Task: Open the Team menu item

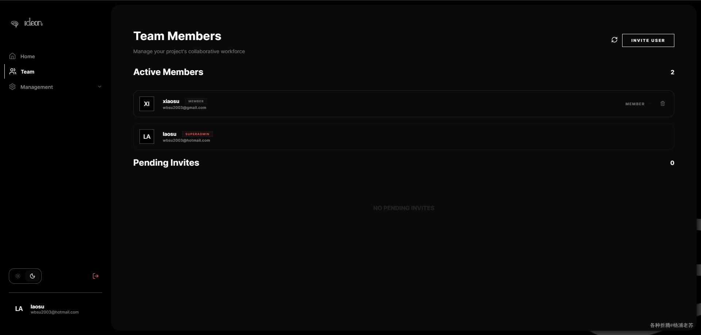Action: coord(28,72)
